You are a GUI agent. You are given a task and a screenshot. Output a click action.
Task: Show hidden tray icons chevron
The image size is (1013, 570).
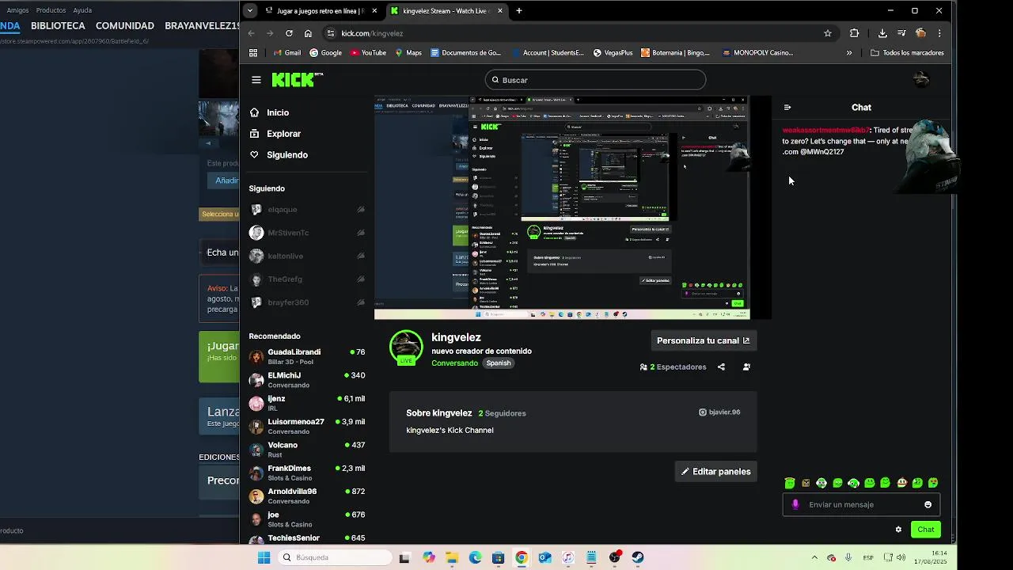814,557
